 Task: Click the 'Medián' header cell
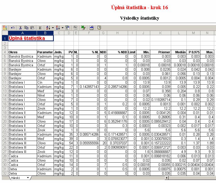(179, 52)
